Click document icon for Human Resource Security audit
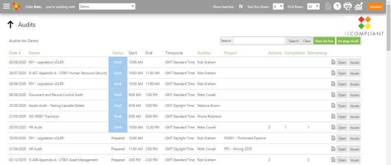Image resolution: width=391 pixels, height=165 pixels. pyautogui.click(x=333, y=73)
